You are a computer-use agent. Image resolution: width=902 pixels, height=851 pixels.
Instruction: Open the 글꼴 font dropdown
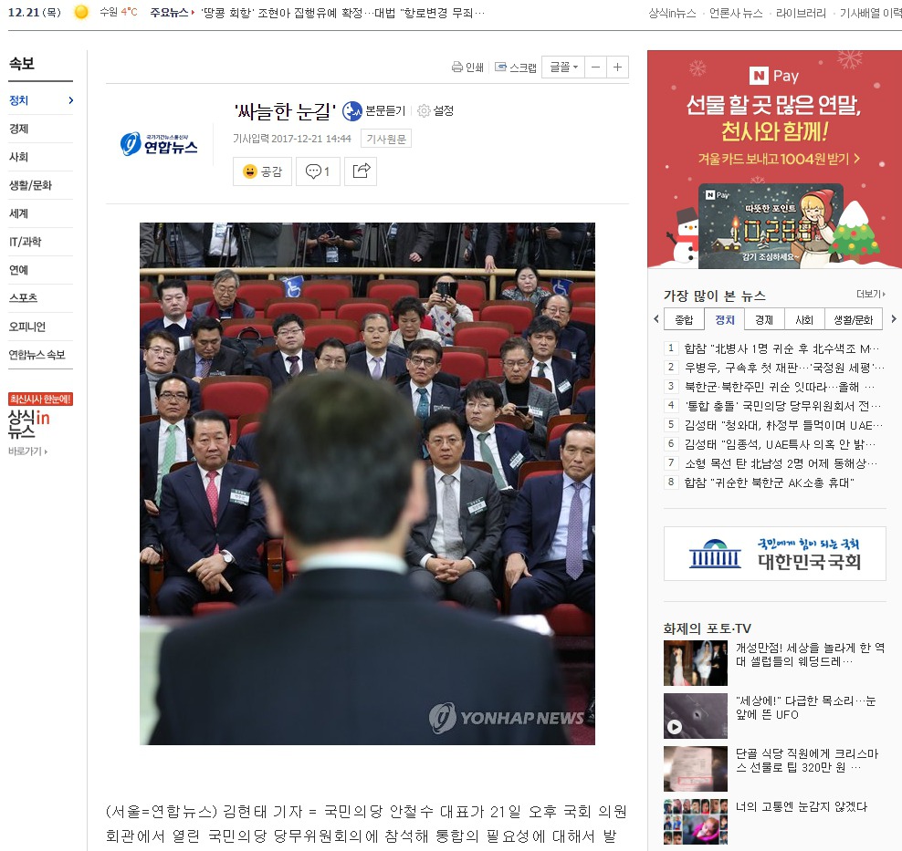click(563, 67)
